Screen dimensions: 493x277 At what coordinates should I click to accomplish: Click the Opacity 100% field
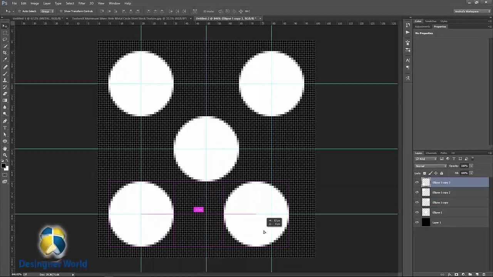click(464, 166)
